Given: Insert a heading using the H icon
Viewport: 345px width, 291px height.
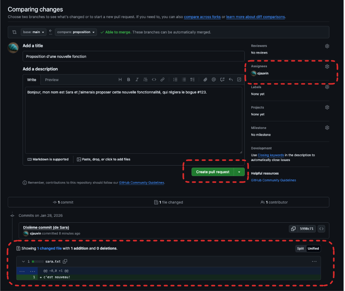Looking at the screenshot, I should click(120, 80).
